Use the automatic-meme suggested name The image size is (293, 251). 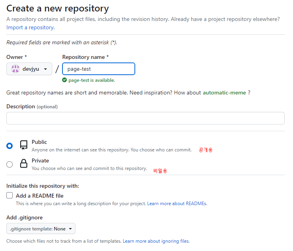tap(224, 92)
